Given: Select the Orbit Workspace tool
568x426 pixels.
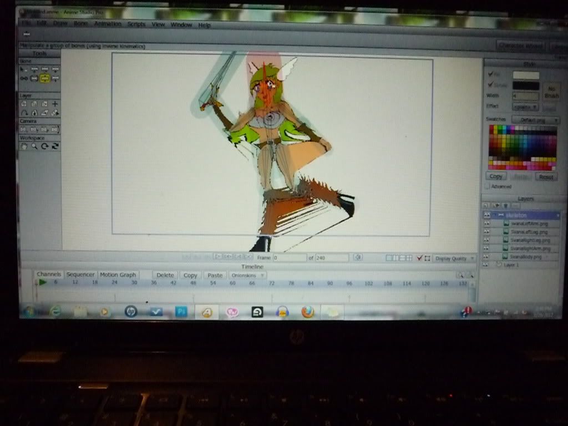Looking at the screenshot, I should tap(55, 146).
